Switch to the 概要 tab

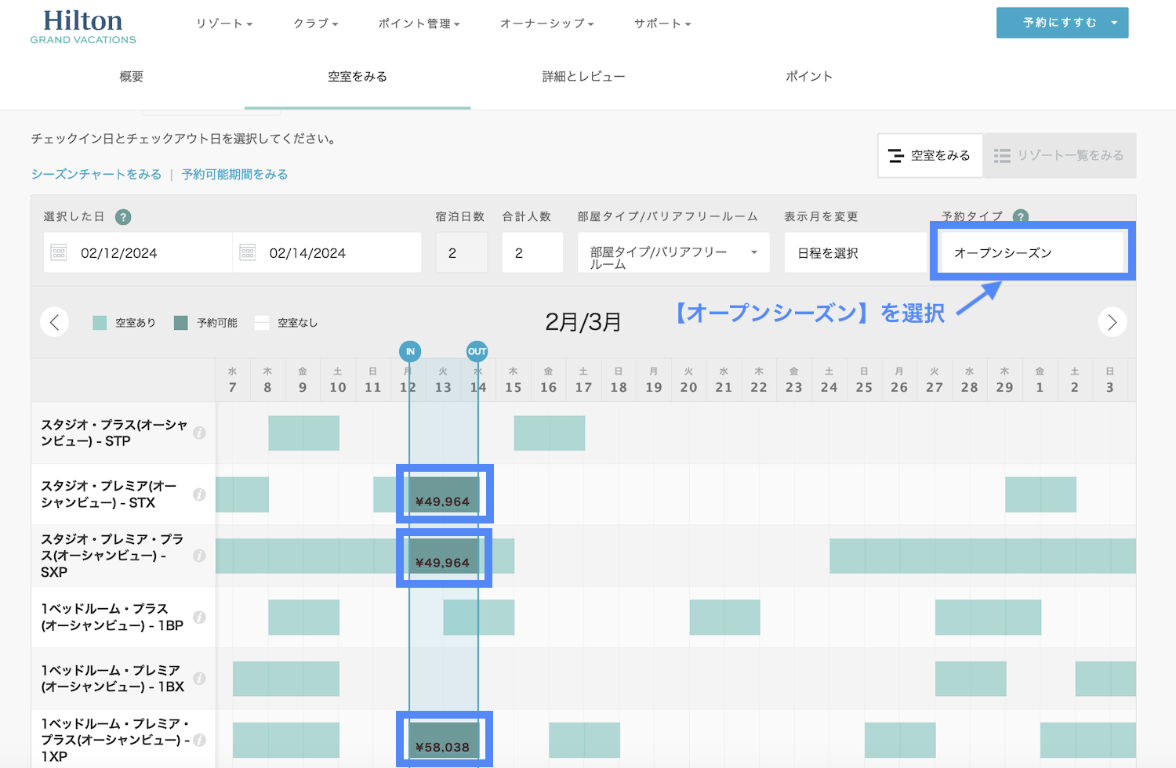coord(132,76)
